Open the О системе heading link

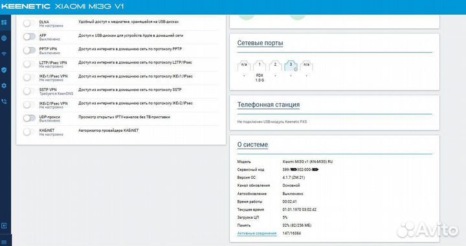pos(252,145)
